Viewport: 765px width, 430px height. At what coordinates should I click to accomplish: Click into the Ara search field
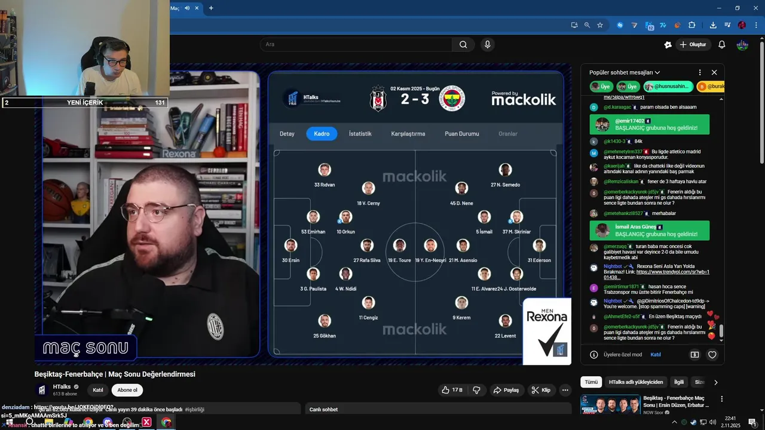(357, 44)
